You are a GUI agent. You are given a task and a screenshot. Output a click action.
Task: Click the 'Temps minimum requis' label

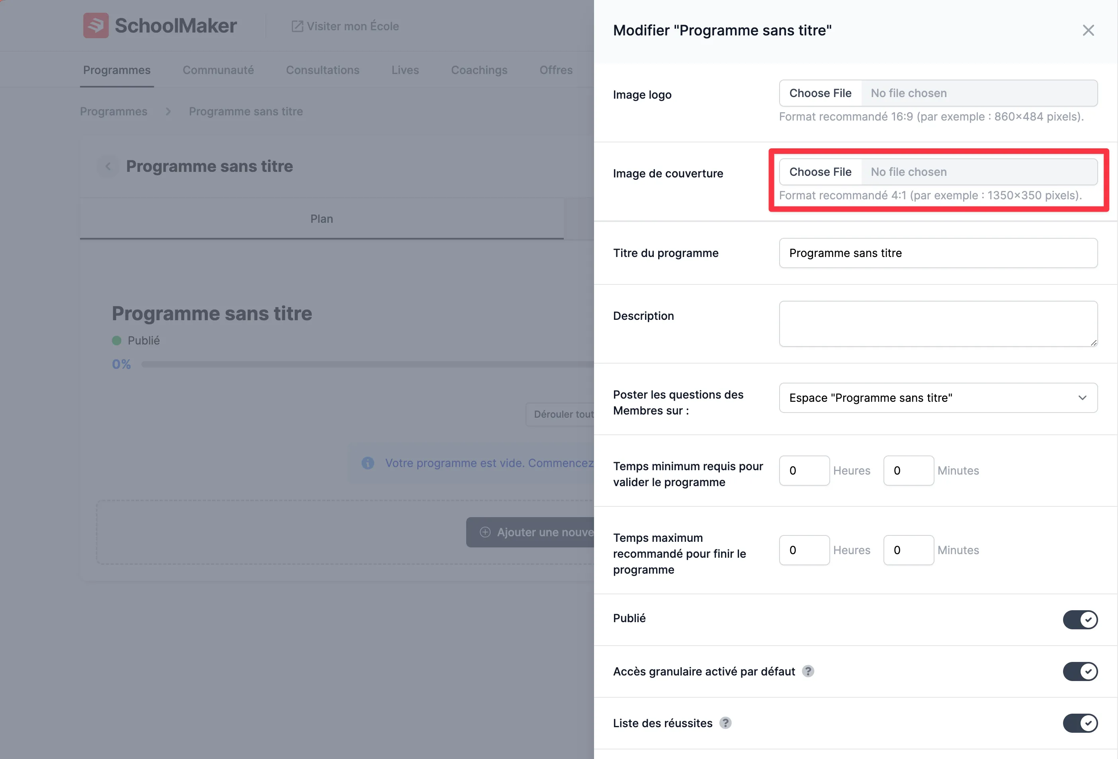point(688,474)
